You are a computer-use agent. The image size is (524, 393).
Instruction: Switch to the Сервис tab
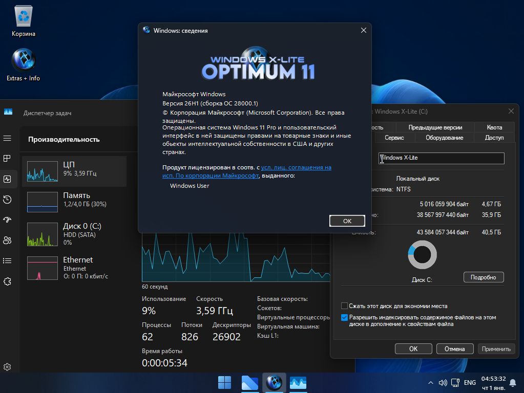394,138
